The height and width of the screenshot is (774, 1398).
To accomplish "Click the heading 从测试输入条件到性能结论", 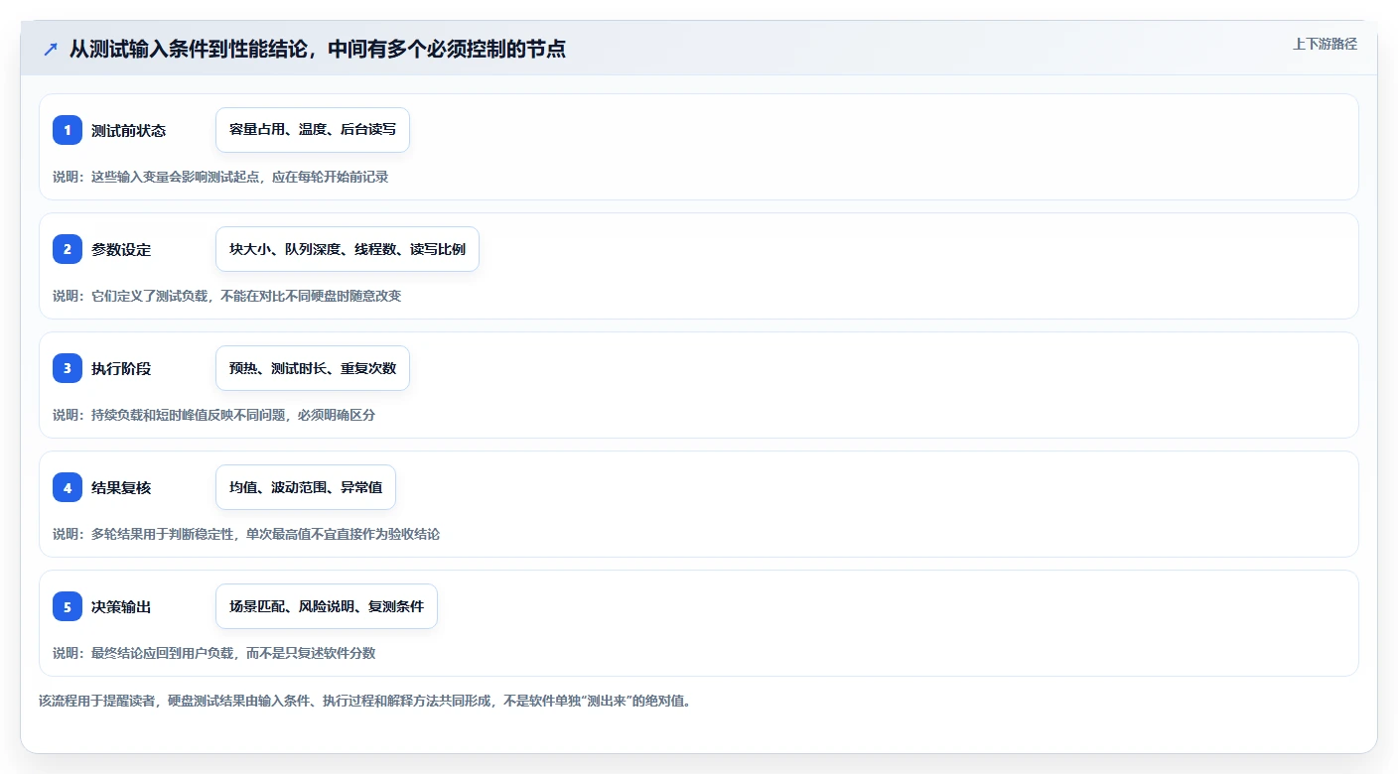I will [x=318, y=49].
